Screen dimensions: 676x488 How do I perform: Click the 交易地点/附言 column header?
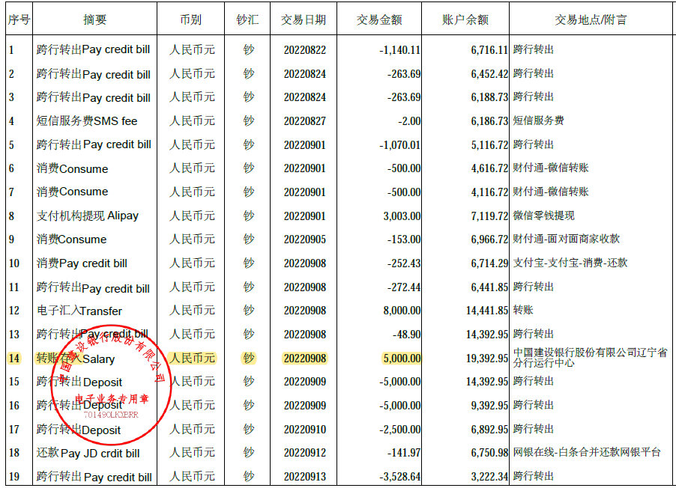[591, 19]
